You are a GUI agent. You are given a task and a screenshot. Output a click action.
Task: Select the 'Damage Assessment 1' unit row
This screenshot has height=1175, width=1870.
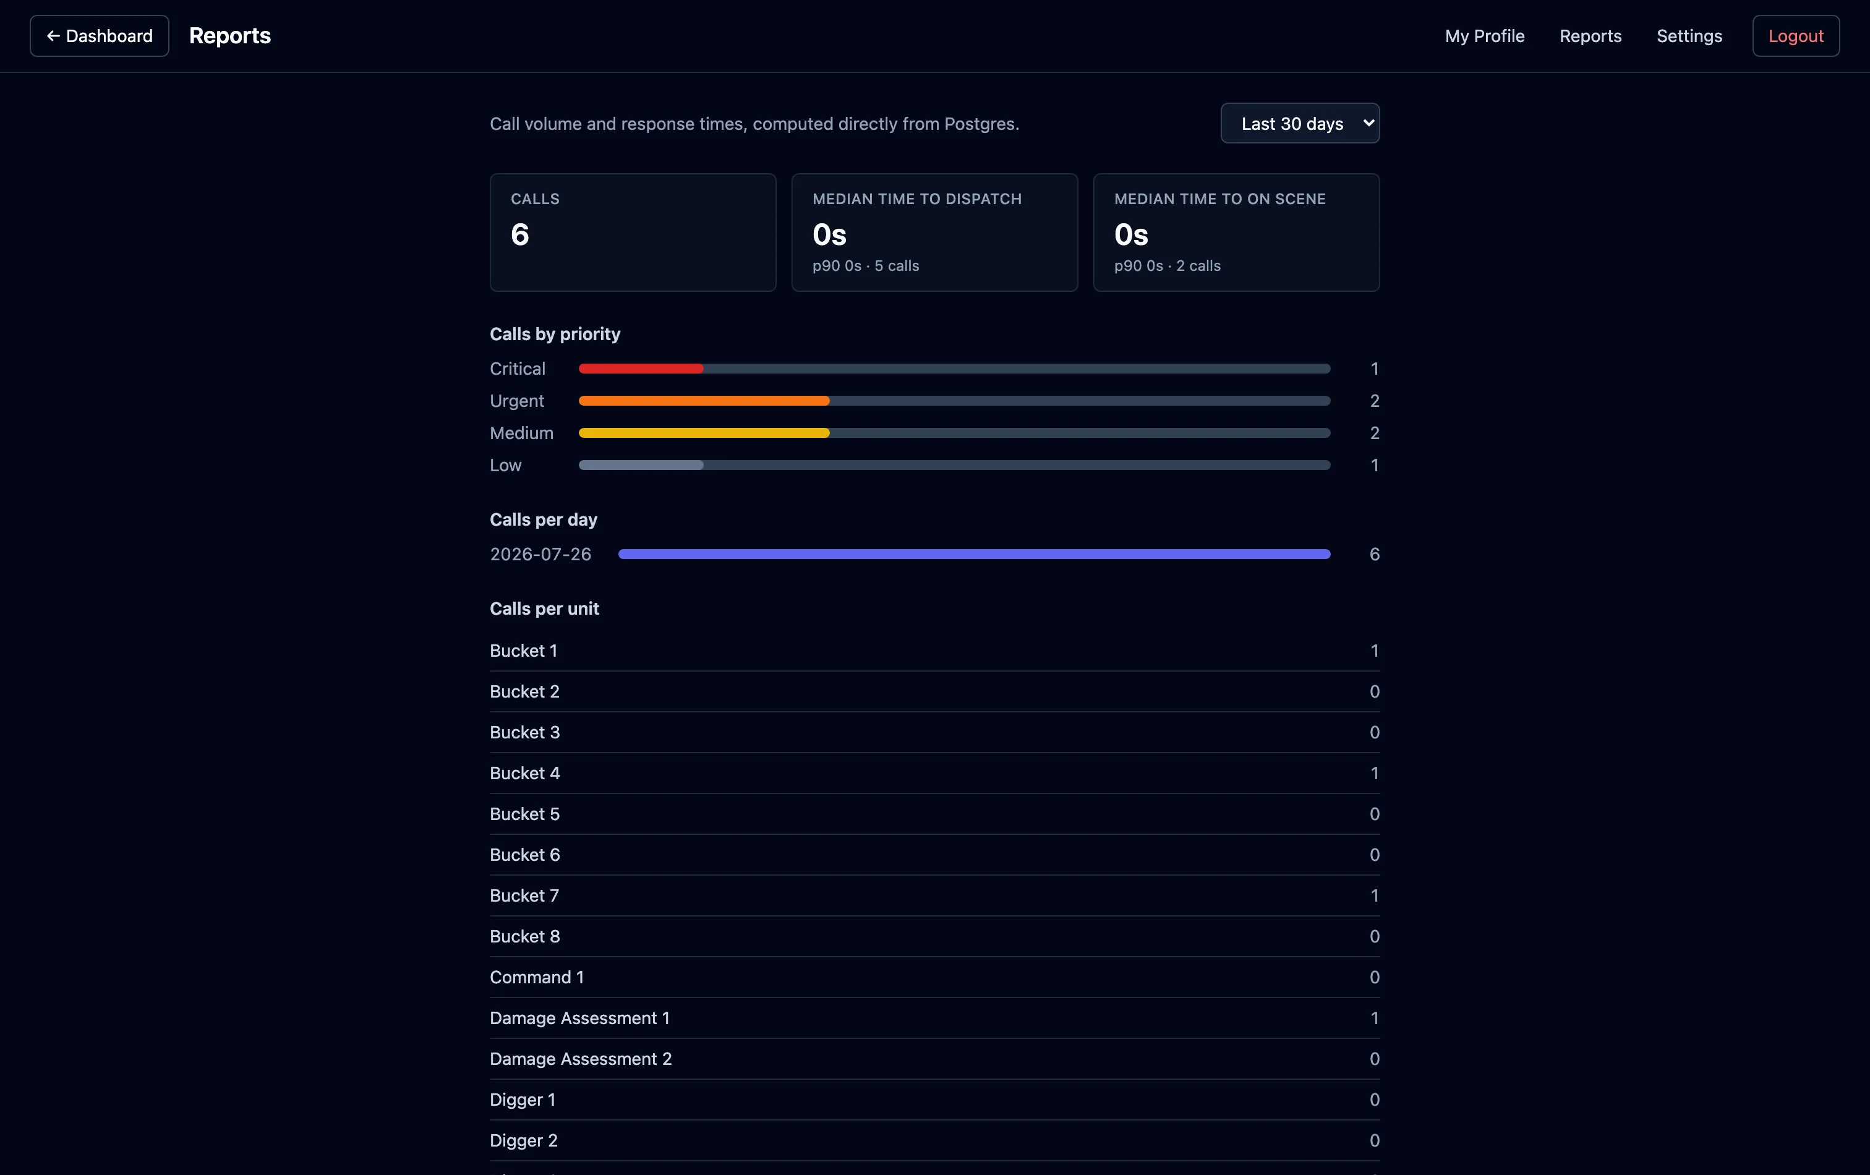(934, 1018)
